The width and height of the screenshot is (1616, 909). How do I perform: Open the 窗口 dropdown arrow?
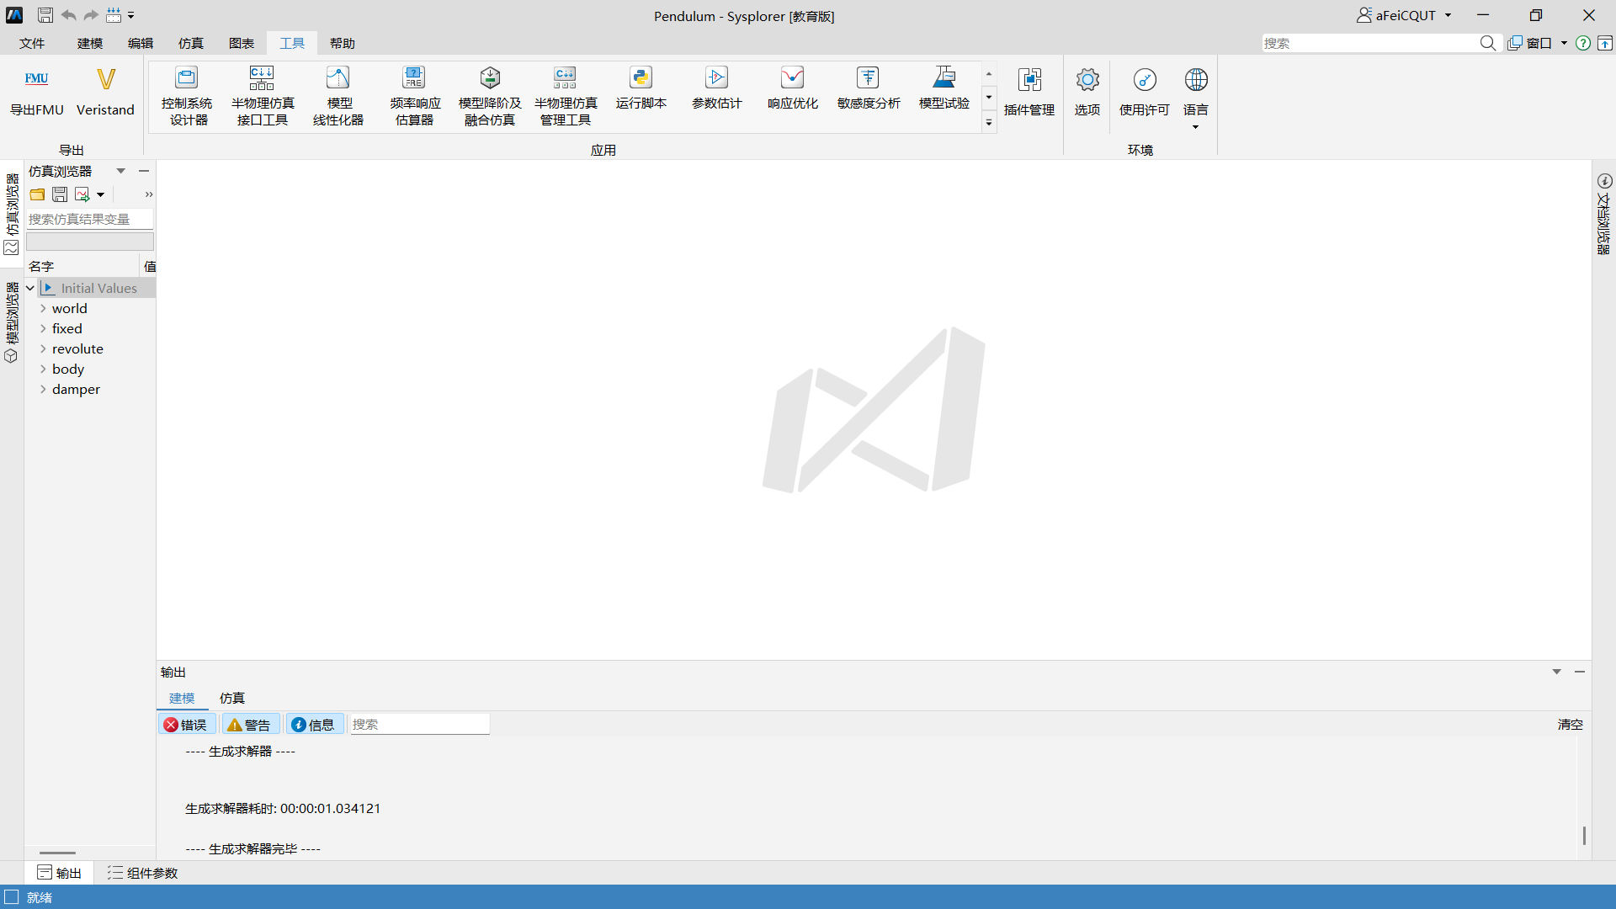(x=1564, y=43)
